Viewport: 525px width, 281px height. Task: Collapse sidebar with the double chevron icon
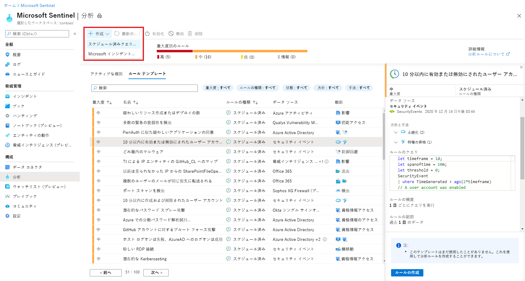click(75, 34)
